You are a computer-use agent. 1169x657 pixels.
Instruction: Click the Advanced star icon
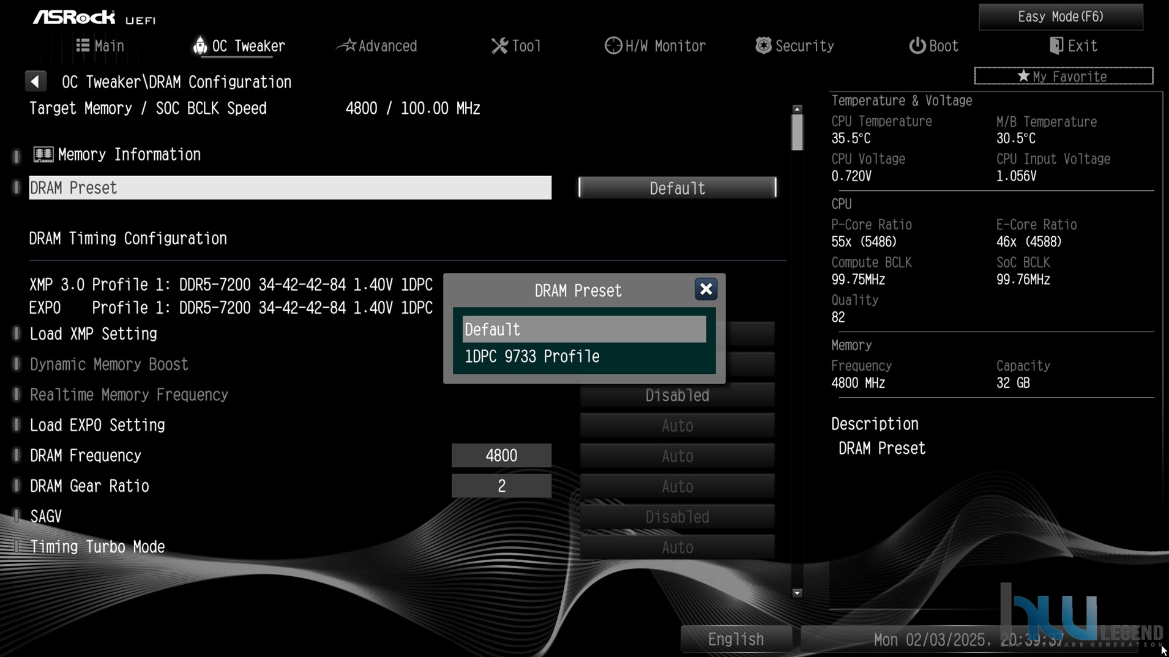click(x=346, y=45)
